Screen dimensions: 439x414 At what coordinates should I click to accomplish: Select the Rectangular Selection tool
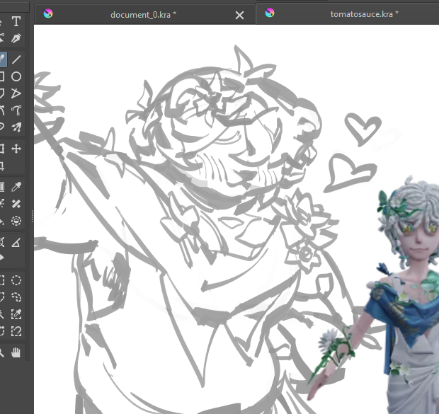click(2, 280)
